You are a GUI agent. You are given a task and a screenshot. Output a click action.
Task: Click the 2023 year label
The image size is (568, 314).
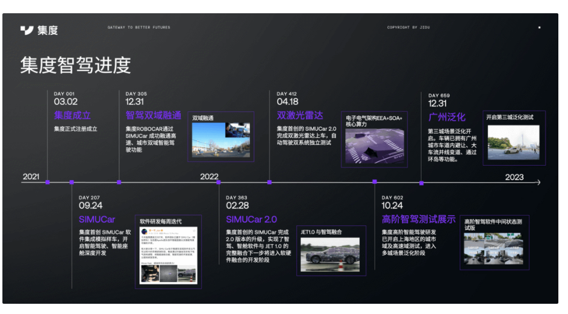(514, 177)
